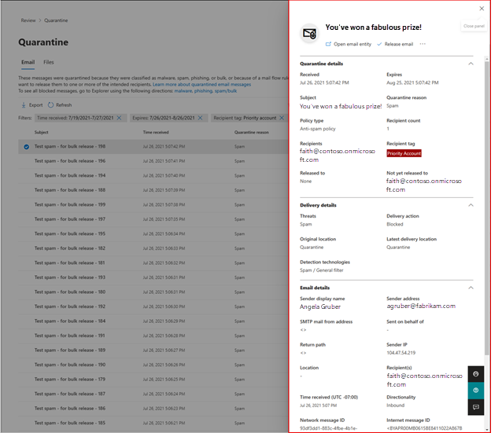Open the teal help question-mark button

tap(476, 390)
